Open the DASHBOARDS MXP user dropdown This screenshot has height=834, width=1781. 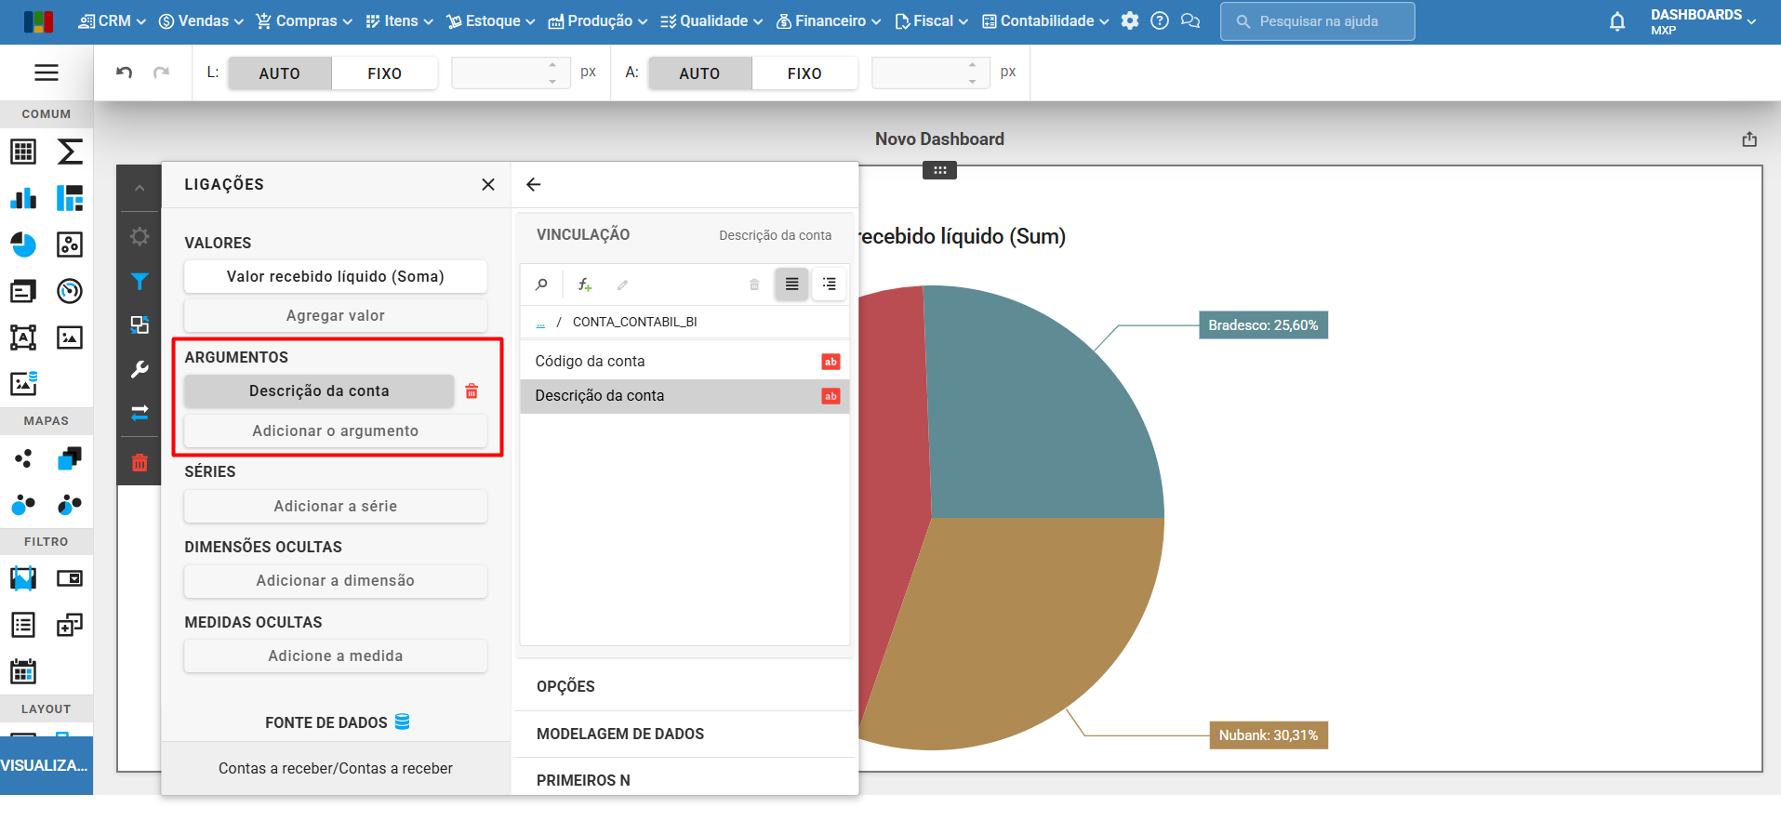tap(1703, 21)
